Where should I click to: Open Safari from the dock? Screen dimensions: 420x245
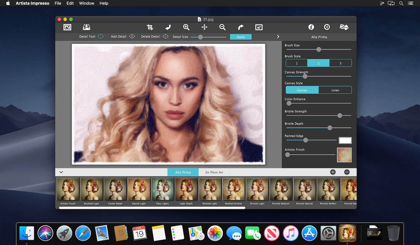pos(83,233)
